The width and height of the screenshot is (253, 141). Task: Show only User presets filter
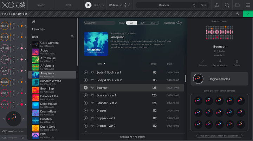153,23
